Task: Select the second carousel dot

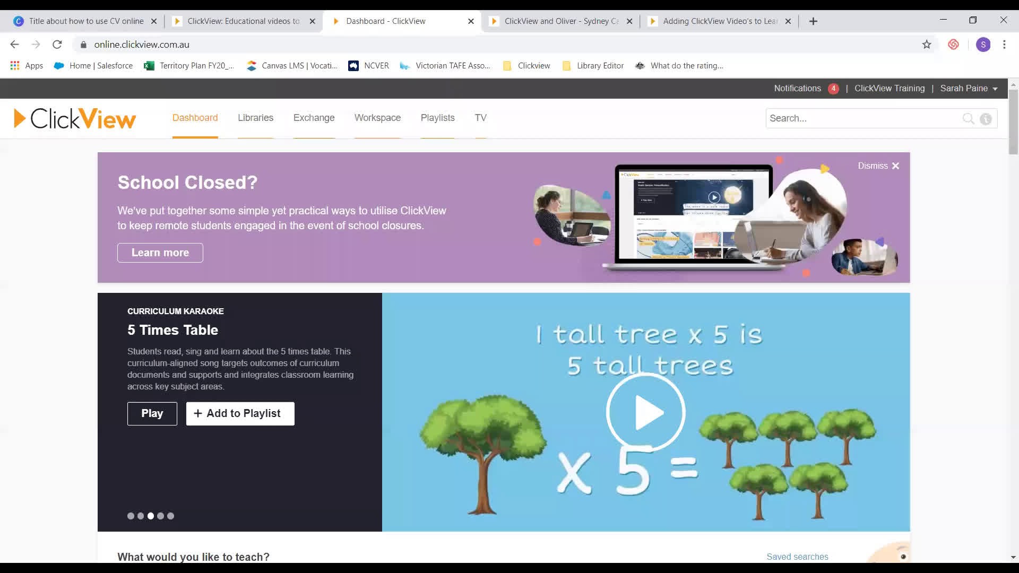Action: click(x=141, y=516)
